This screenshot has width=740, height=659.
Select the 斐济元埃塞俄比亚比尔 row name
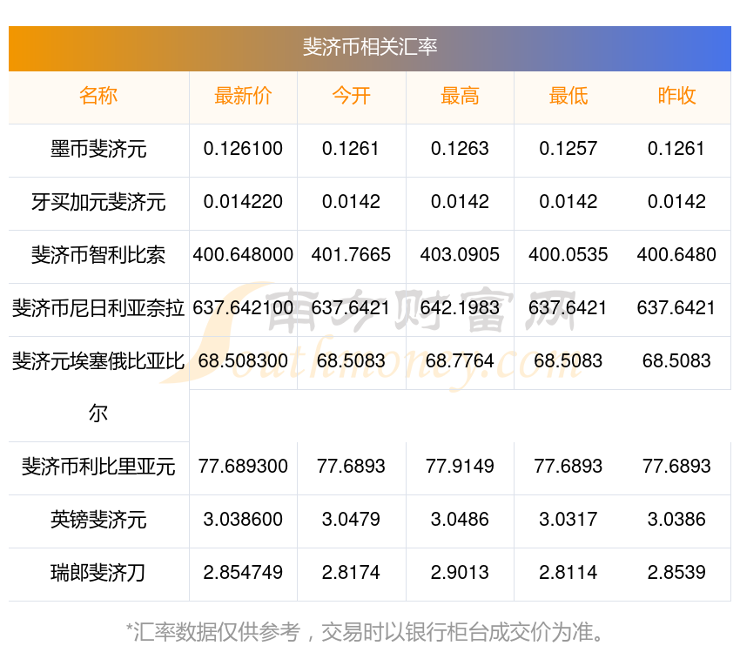[98, 361]
